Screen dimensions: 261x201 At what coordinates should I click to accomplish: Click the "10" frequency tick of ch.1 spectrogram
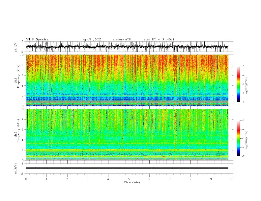click(x=22, y=55)
